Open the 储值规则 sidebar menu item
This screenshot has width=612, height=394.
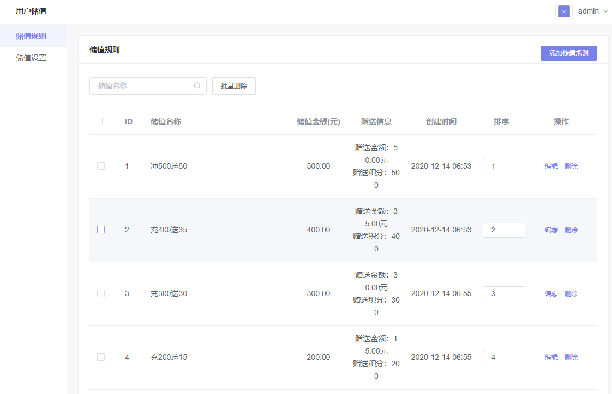(x=33, y=36)
